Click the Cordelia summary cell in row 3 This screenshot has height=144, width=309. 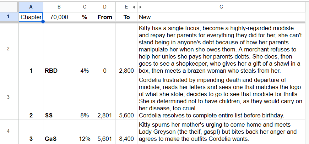[x=221, y=98]
